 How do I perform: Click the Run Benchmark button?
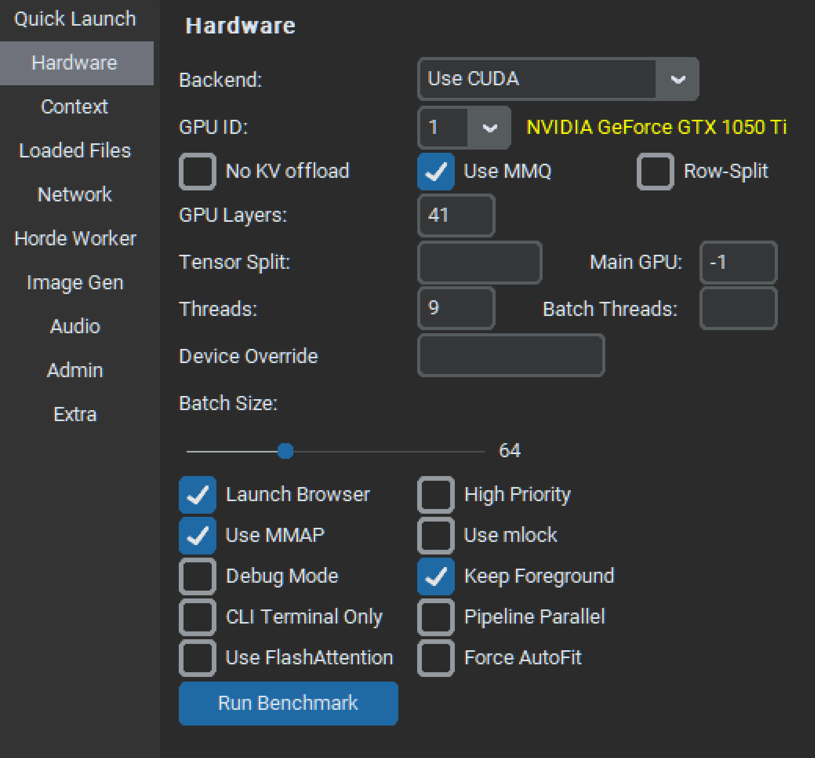tap(288, 704)
